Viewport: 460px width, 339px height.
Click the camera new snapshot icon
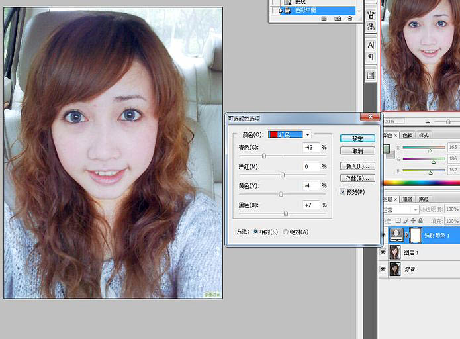pos(338,19)
